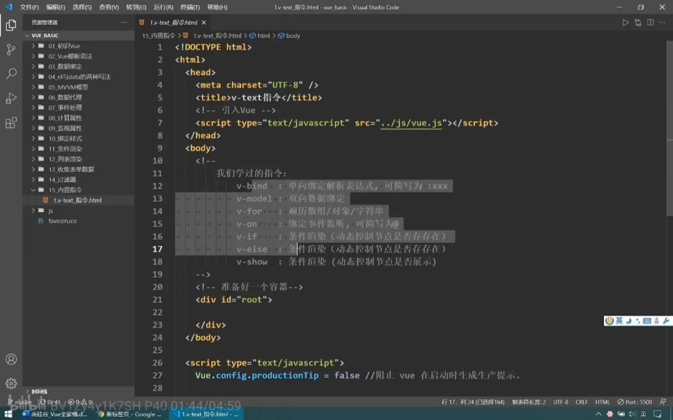Expand the 06_数据代理 folder
Screen dimensions: 673x420
pos(79,97)
